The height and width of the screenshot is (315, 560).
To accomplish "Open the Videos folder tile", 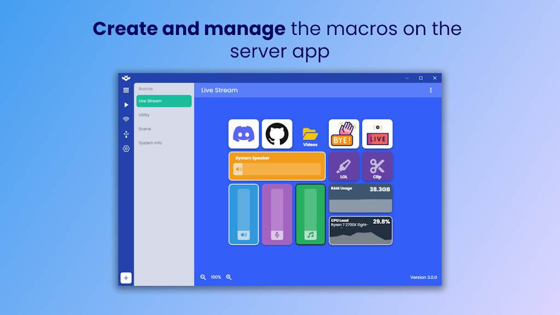I will [310, 135].
